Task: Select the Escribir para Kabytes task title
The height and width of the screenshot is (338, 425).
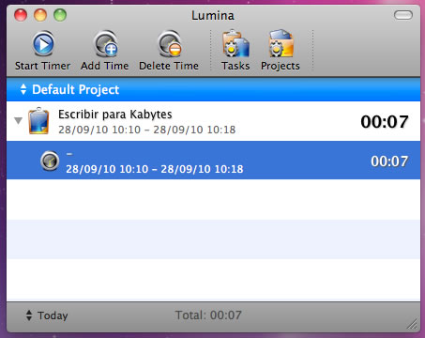Action: [x=115, y=115]
